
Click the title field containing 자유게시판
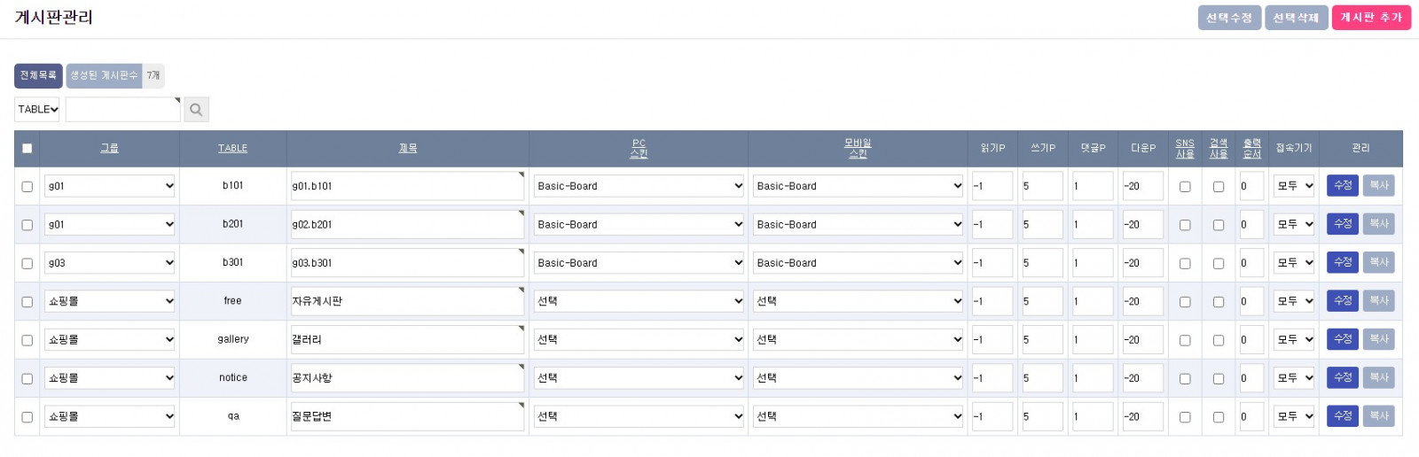point(407,302)
